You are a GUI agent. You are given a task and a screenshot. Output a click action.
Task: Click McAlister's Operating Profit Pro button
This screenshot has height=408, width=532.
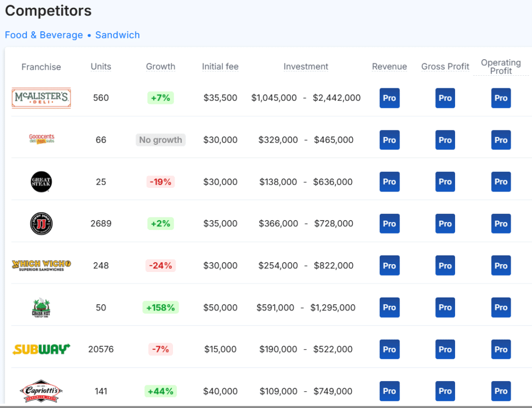point(501,98)
